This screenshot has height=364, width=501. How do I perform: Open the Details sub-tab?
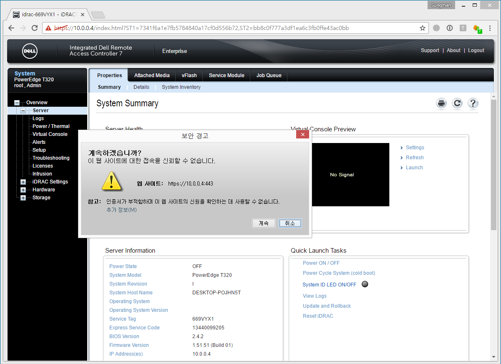(141, 87)
